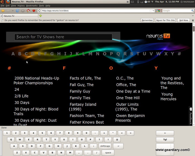Tap the 5 key on virtual keyboard
The width and height of the screenshot is (195, 156).
click(x=42, y=133)
